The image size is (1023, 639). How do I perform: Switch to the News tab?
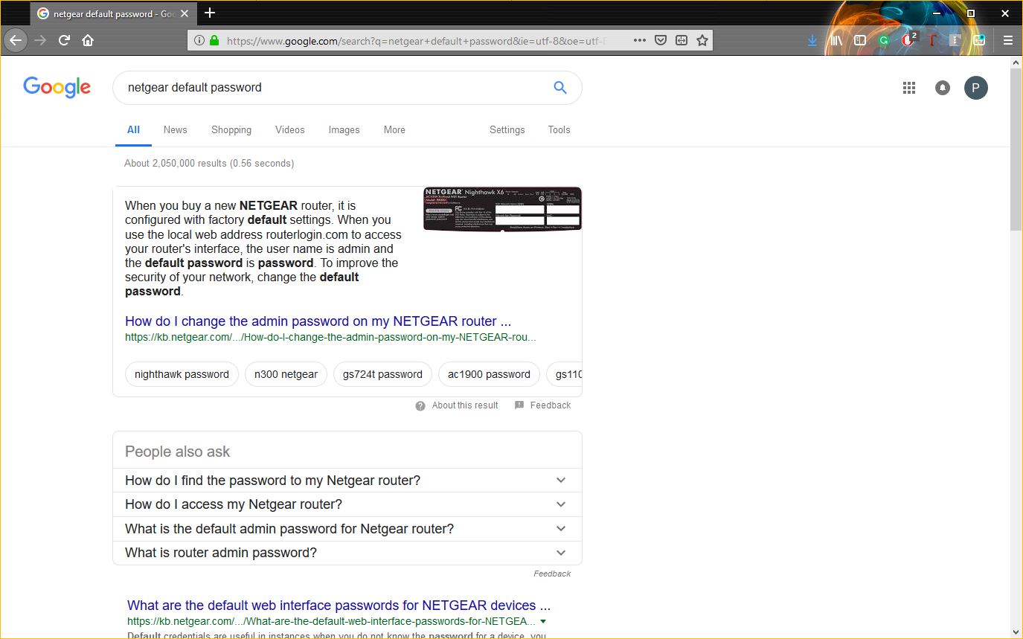click(175, 129)
